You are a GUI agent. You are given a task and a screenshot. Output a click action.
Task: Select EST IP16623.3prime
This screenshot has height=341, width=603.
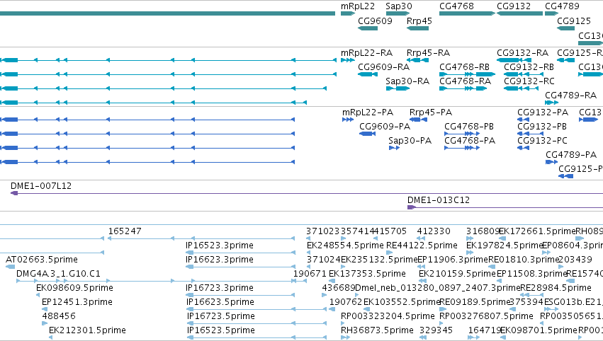coord(220,260)
